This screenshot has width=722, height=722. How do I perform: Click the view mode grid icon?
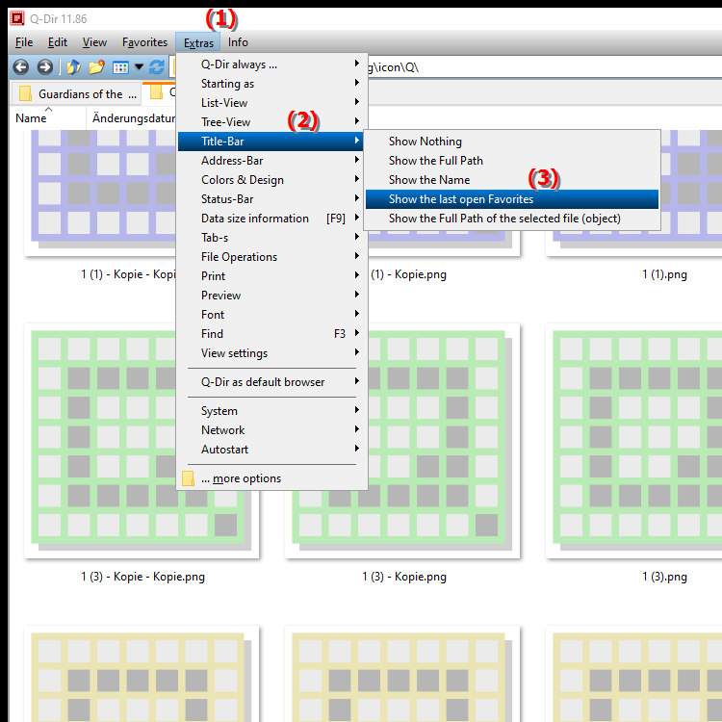coord(120,67)
